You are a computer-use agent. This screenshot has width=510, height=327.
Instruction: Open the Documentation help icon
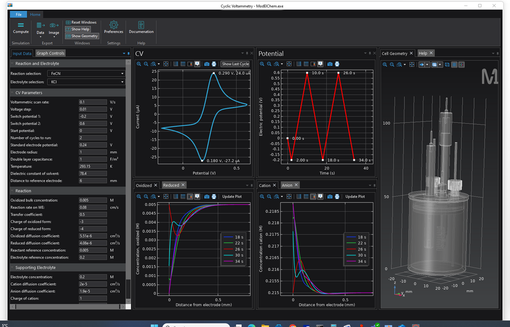click(x=141, y=28)
